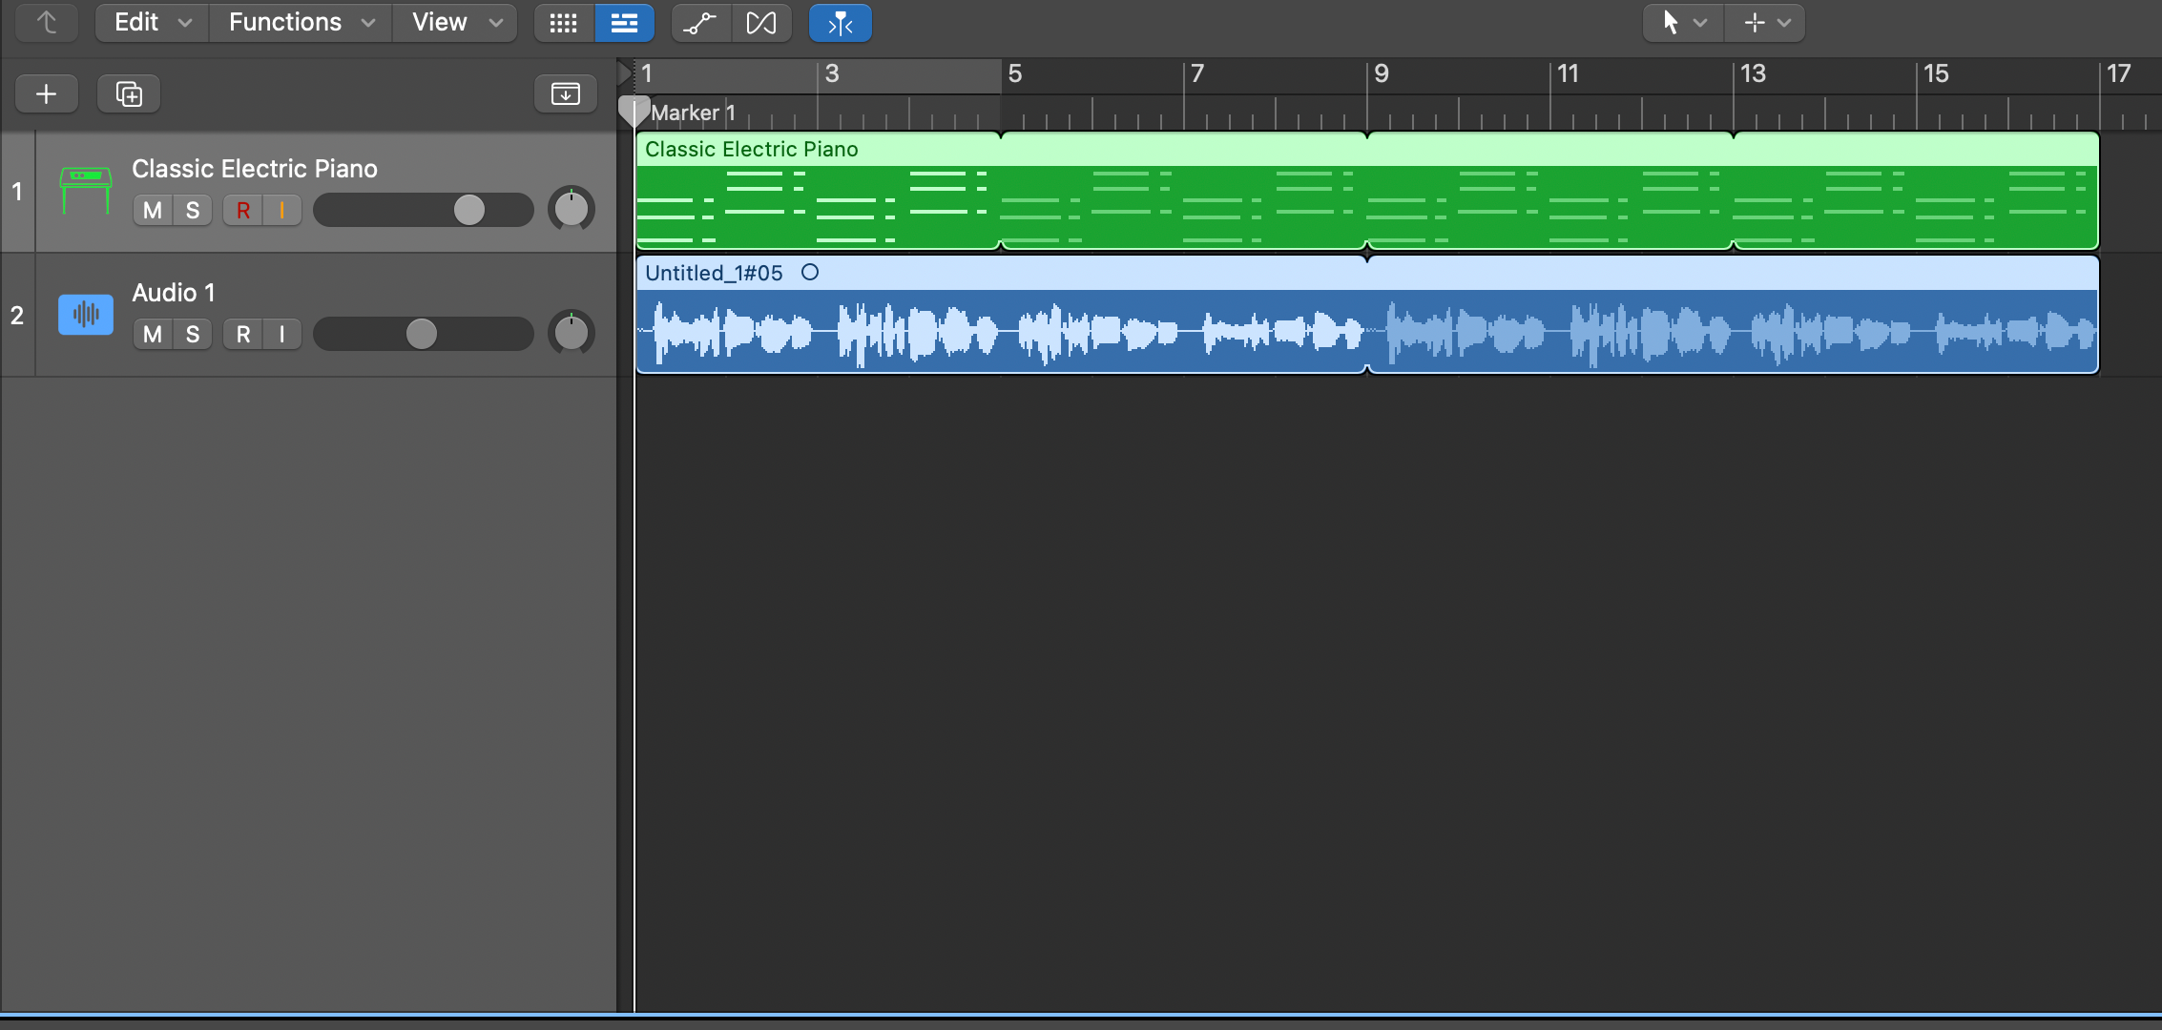Mute the Classic Electric Piano track
Image resolution: width=2162 pixels, height=1030 pixels.
click(153, 210)
